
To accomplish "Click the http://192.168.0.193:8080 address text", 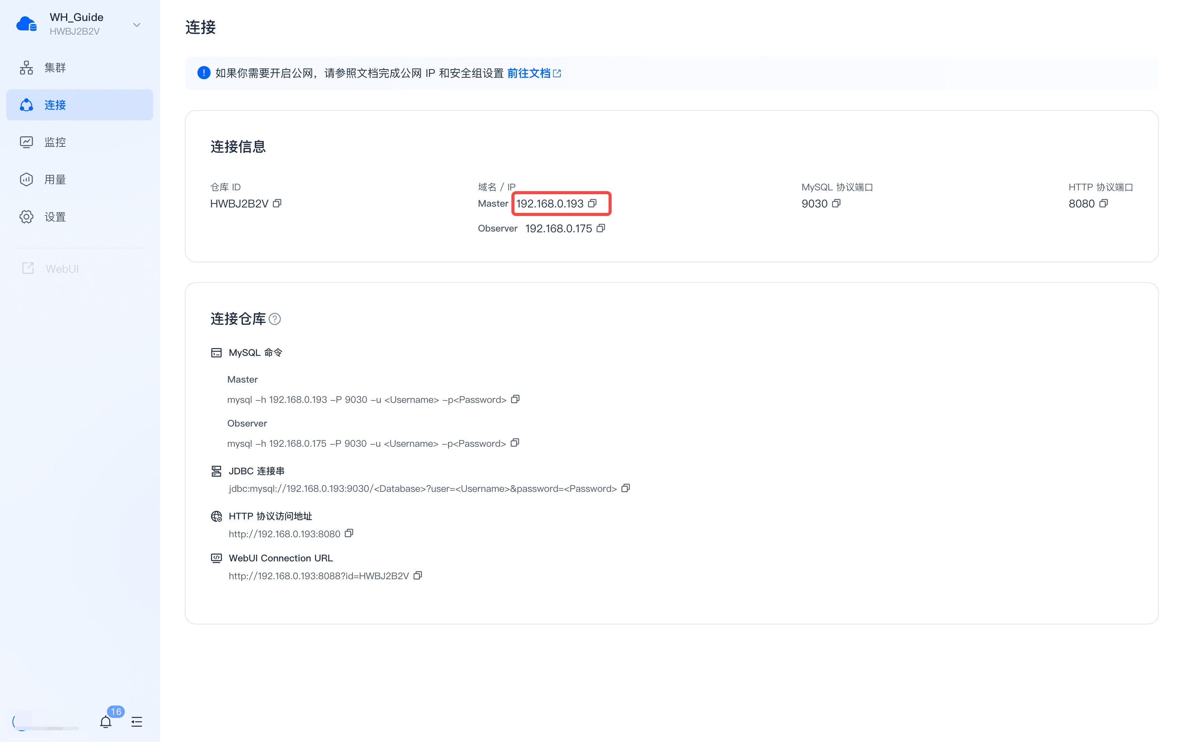I will (x=284, y=534).
